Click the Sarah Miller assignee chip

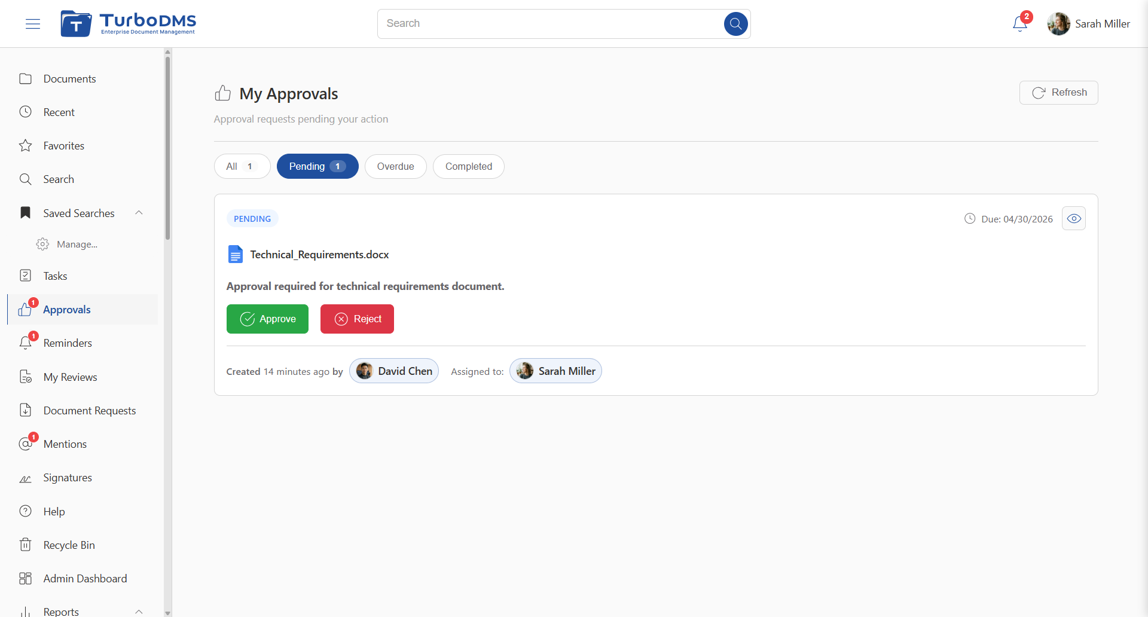(x=555, y=371)
